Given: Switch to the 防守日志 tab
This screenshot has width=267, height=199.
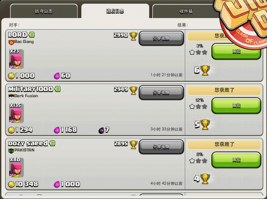Looking at the screenshot, I should point(44,11).
